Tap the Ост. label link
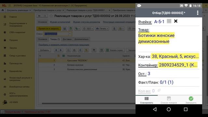The width and height of the screenshot is (208, 117). [x=142, y=74]
